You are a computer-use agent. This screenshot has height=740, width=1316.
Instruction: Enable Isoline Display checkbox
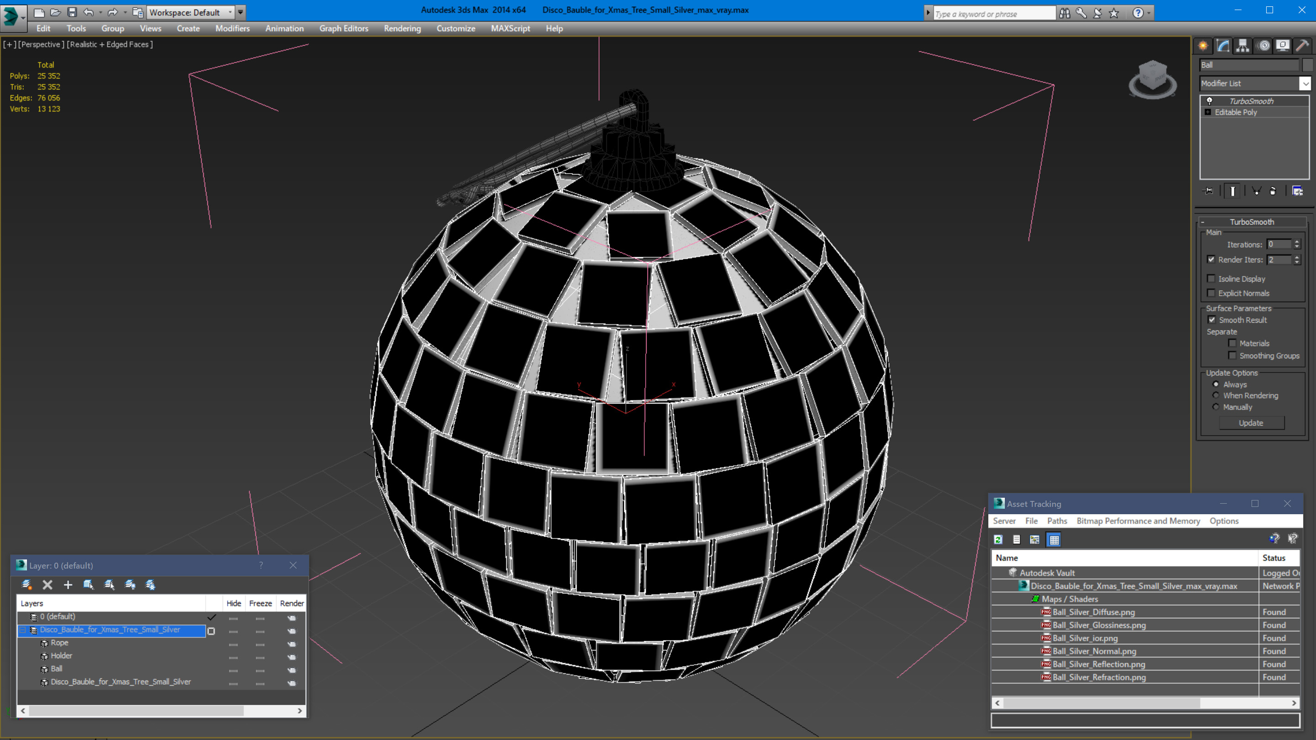pos(1211,278)
